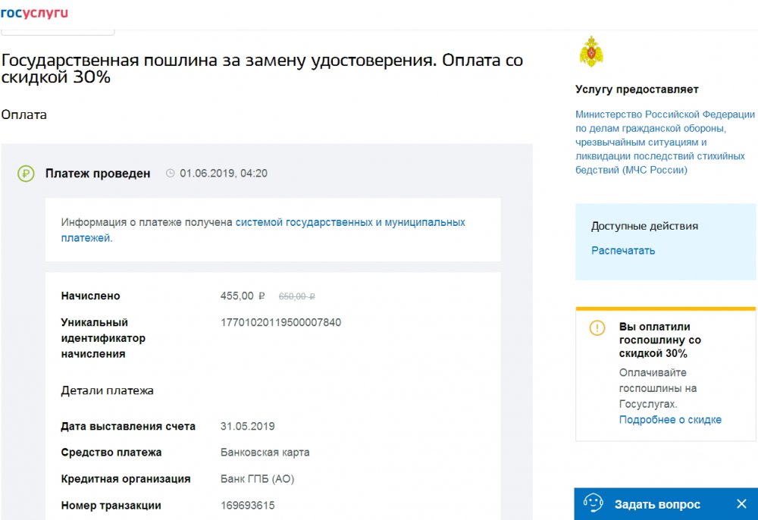Close the Задать вопрос chat widget

pyautogui.click(x=741, y=504)
